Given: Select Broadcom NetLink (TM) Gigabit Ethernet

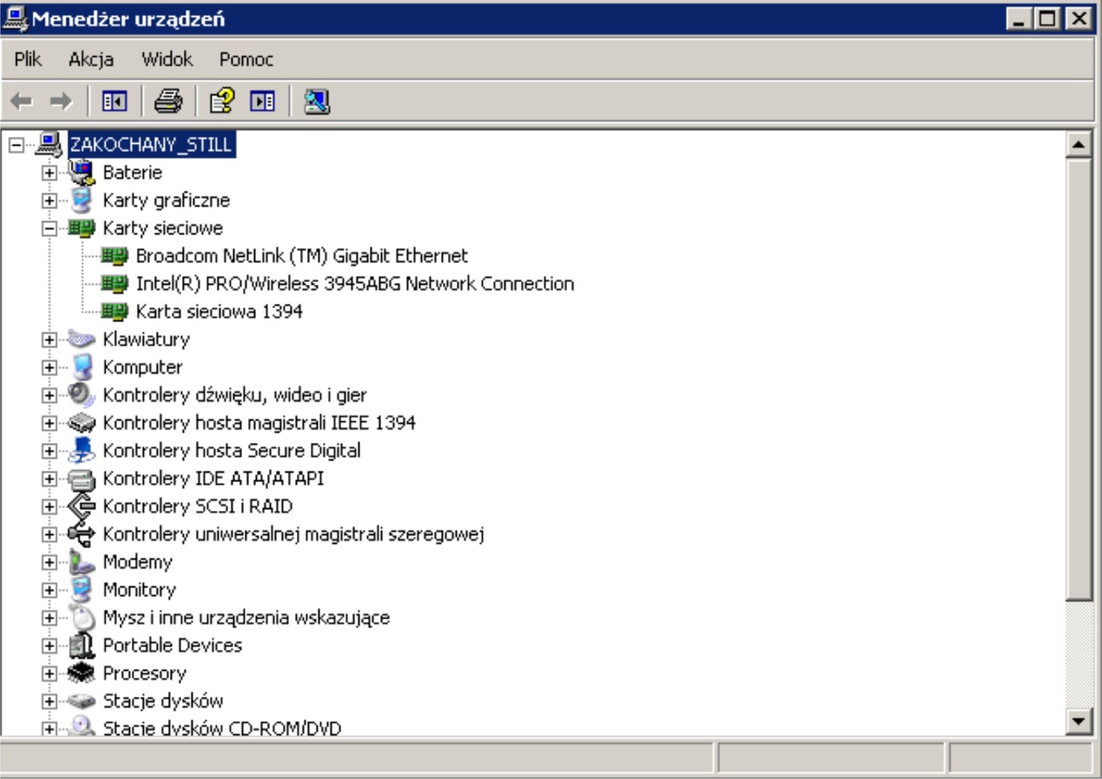Looking at the screenshot, I should (x=302, y=255).
